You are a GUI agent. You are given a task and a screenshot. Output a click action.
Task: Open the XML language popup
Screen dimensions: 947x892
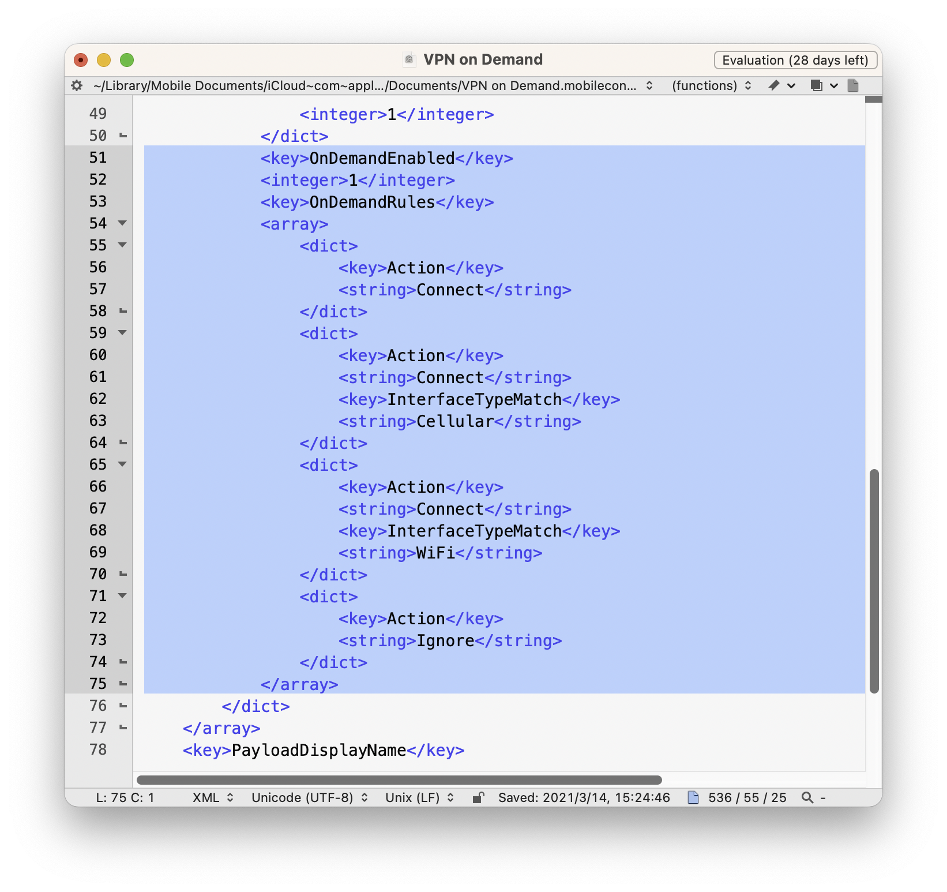(x=213, y=797)
